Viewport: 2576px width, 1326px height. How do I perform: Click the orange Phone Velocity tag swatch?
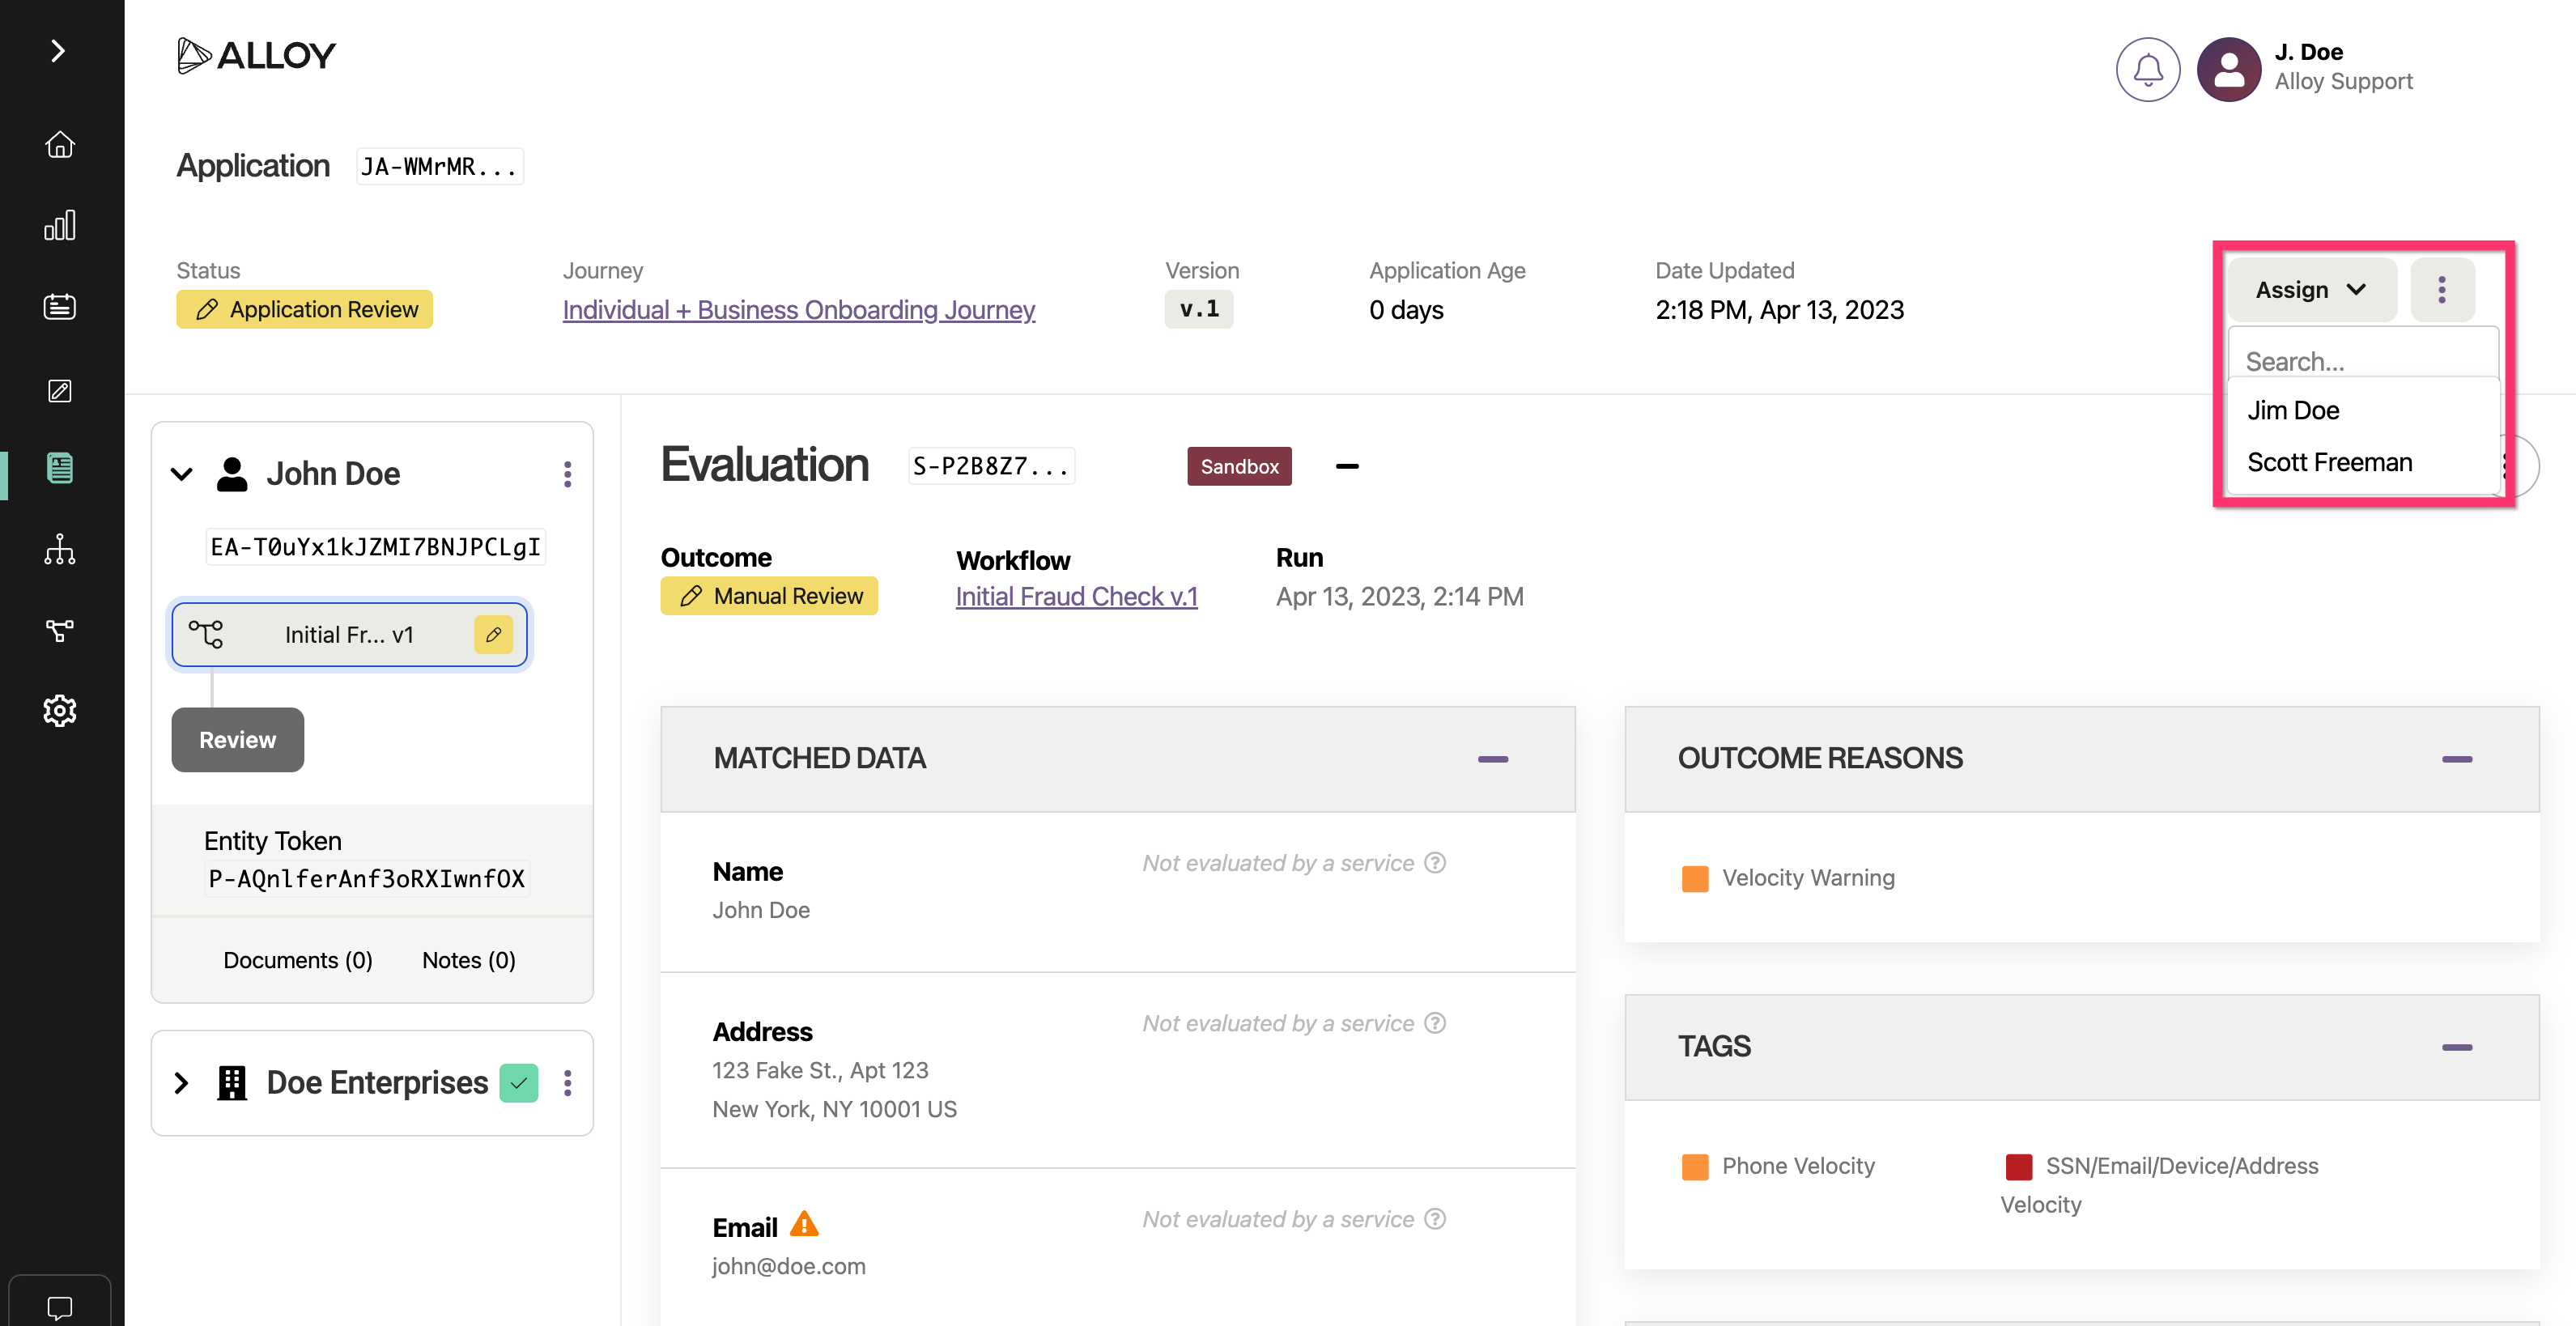coord(1696,1167)
